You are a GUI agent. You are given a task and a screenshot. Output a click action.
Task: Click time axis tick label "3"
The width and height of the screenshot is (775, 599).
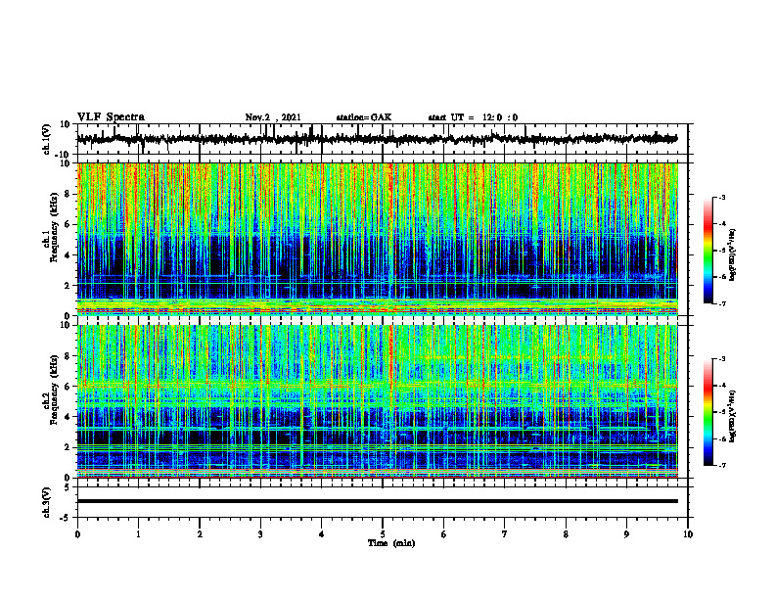coord(260,534)
